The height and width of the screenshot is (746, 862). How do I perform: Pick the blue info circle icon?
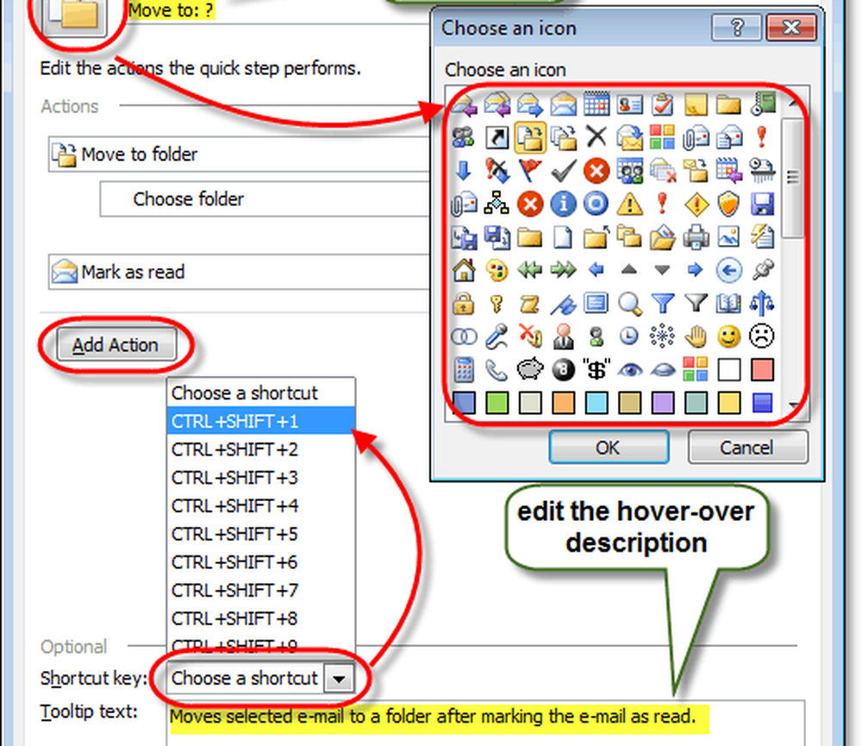562,203
